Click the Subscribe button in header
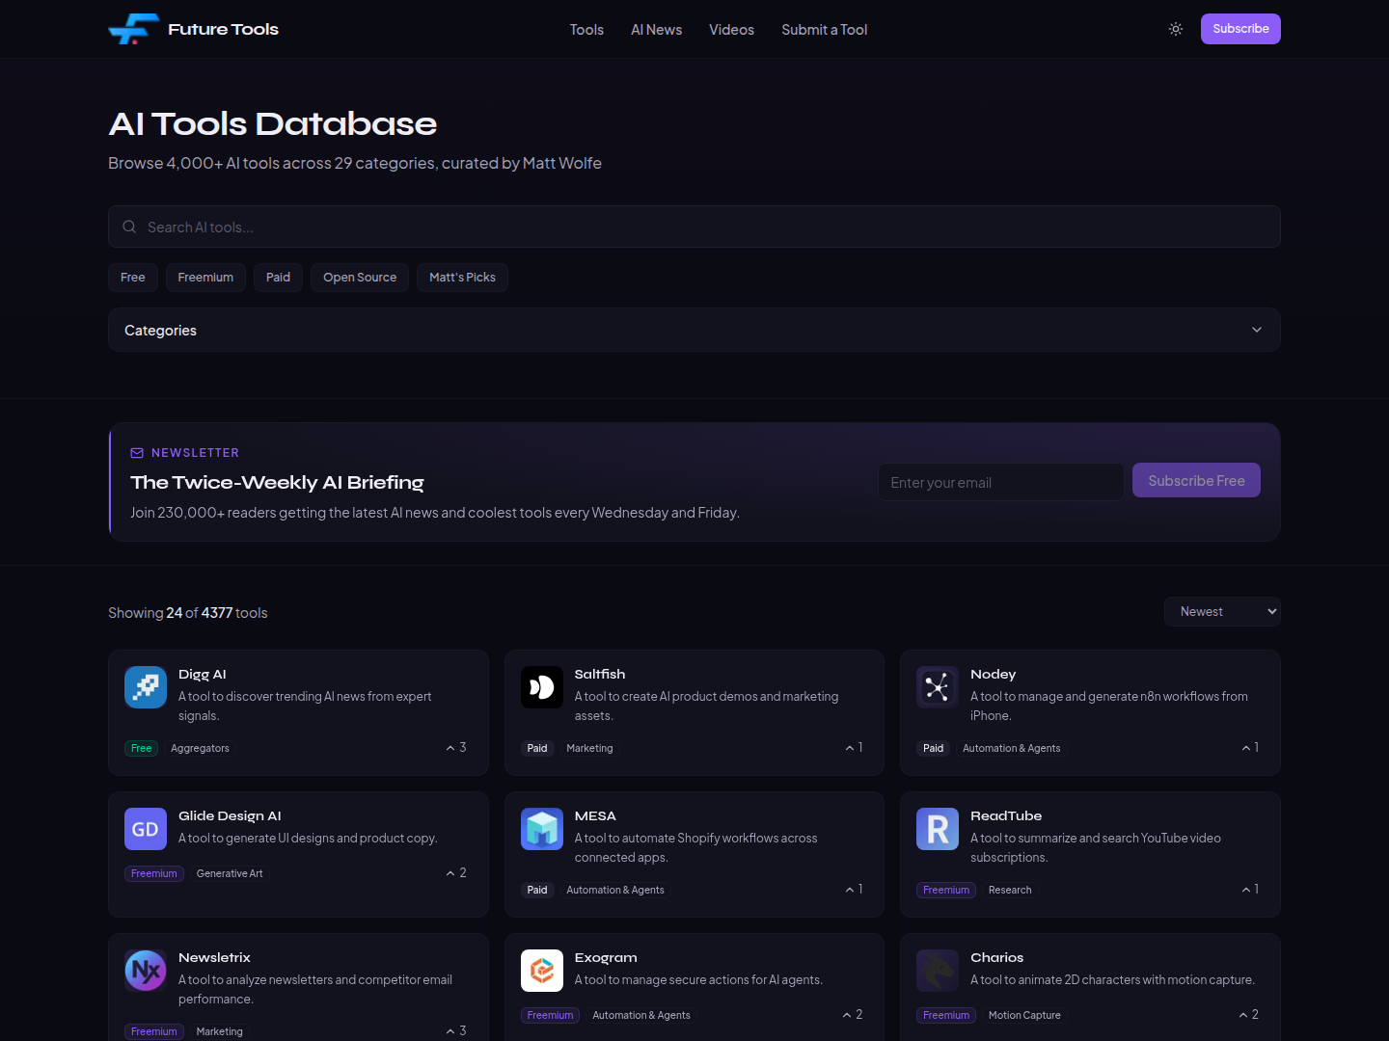The width and height of the screenshot is (1389, 1041). point(1240,29)
